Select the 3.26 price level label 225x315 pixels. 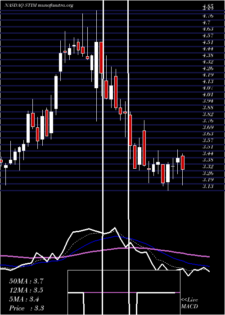208,173
